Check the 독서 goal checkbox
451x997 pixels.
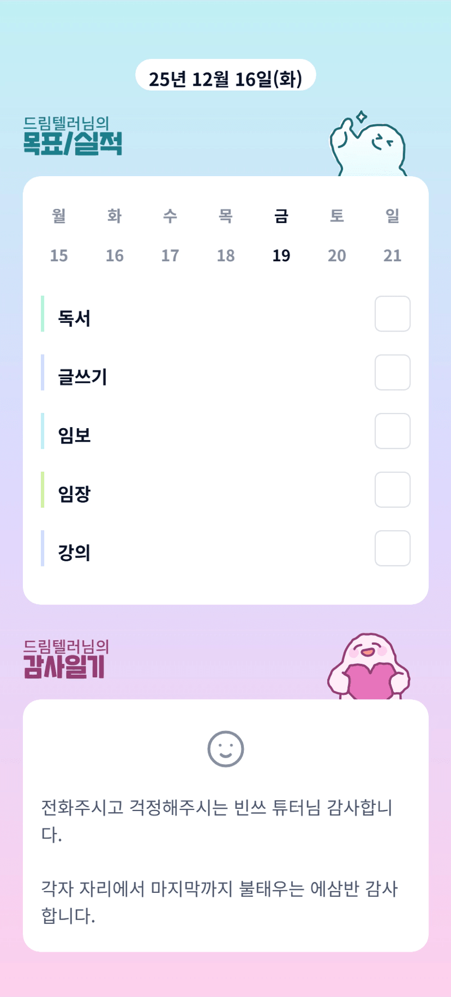tap(392, 314)
